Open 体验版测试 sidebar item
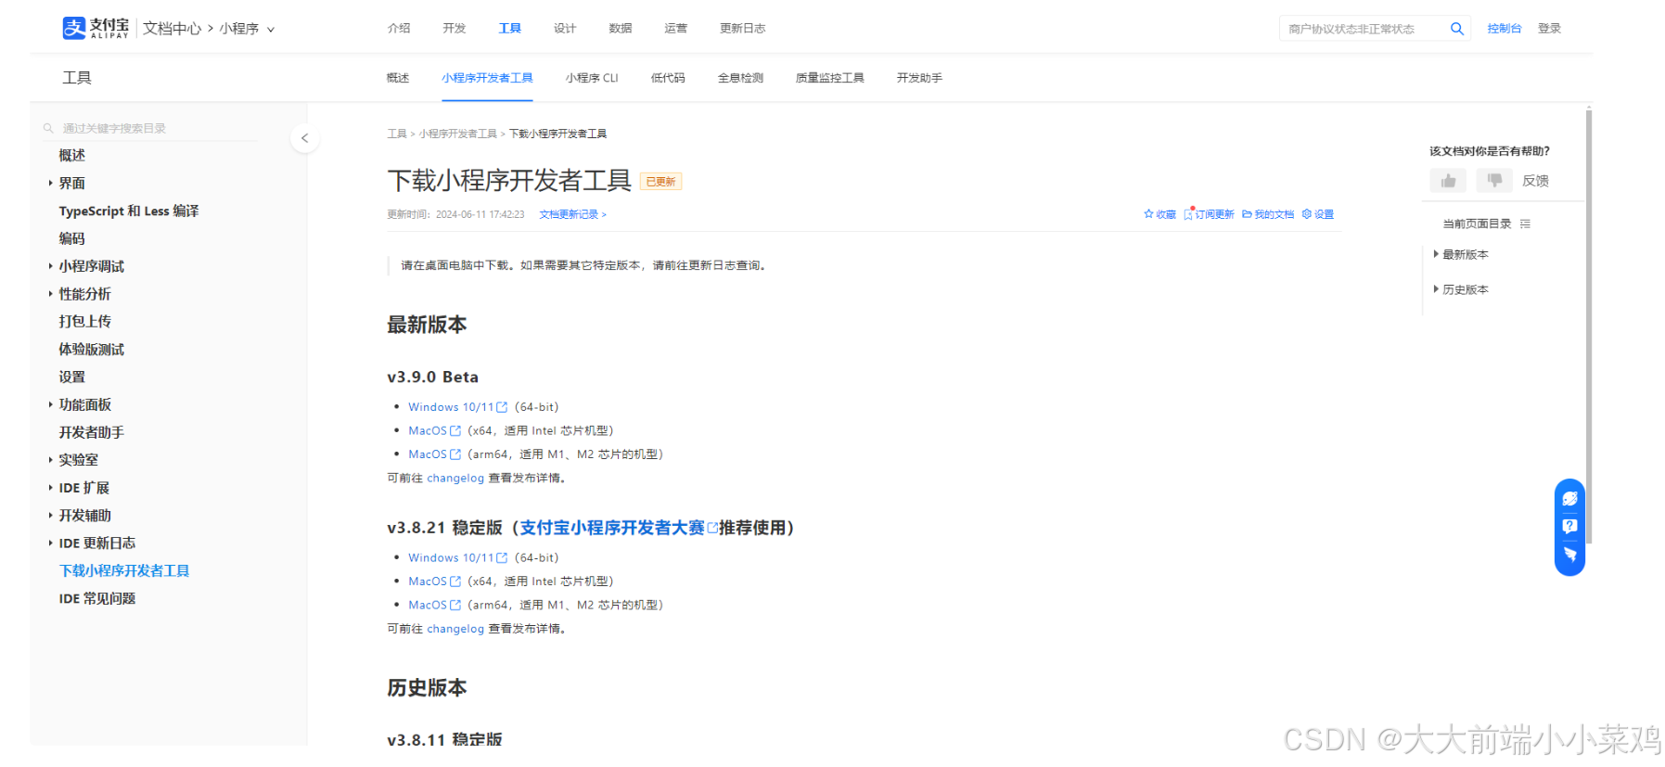The height and width of the screenshot is (767, 1665). tap(92, 350)
